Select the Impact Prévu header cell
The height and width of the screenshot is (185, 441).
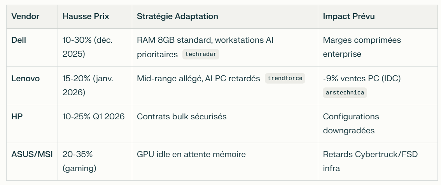pyautogui.click(x=349, y=17)
